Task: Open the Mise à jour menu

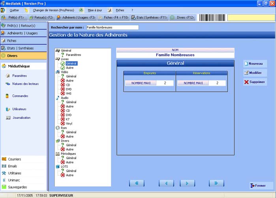Action: [95, 10]
